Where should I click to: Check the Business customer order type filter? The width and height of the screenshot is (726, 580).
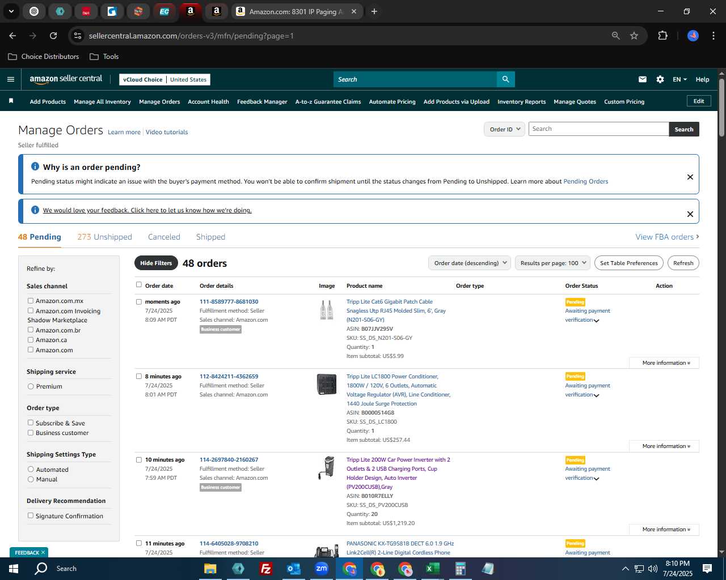[x=31, y=433]
